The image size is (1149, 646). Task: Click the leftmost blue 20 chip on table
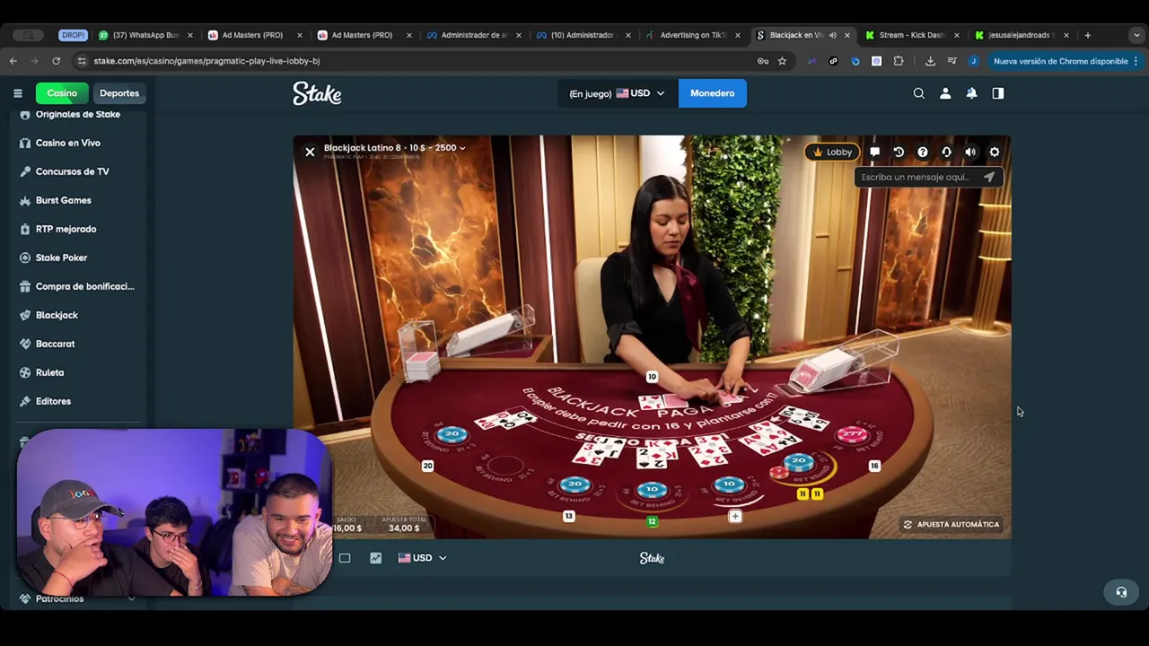coord(452,435)
